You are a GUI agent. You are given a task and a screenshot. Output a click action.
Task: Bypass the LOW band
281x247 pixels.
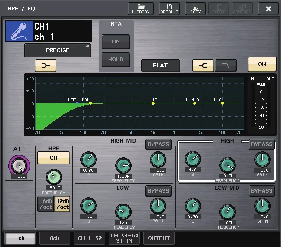[159, 190]
